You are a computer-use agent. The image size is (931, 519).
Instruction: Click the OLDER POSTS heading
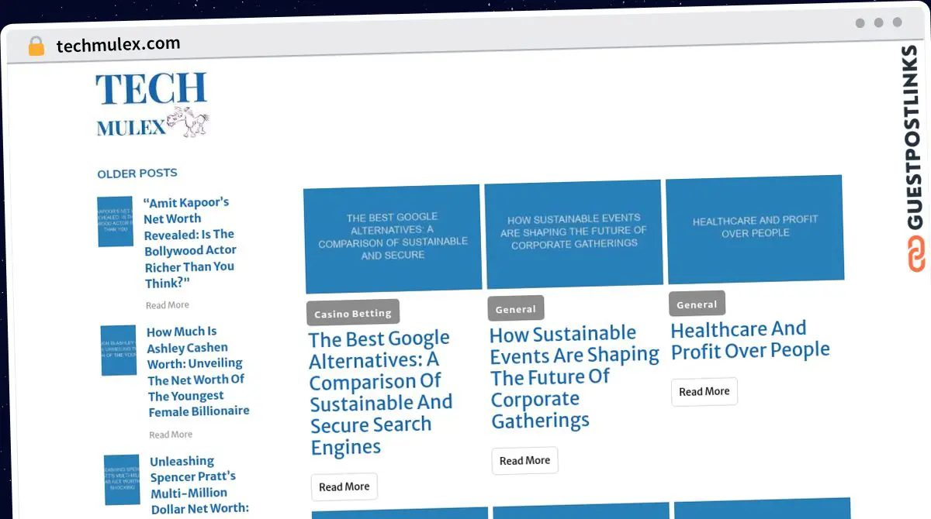pos(137,173)
